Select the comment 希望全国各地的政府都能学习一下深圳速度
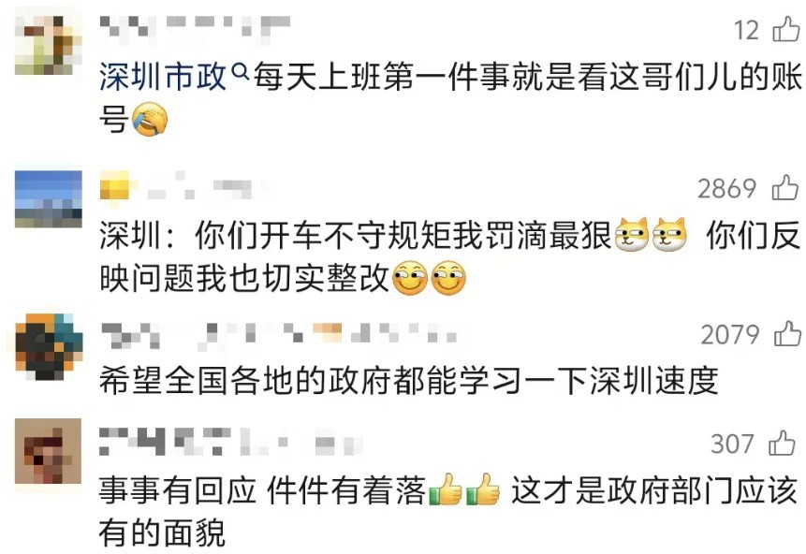Screen dimensions: 806x554 click(409, 381)
